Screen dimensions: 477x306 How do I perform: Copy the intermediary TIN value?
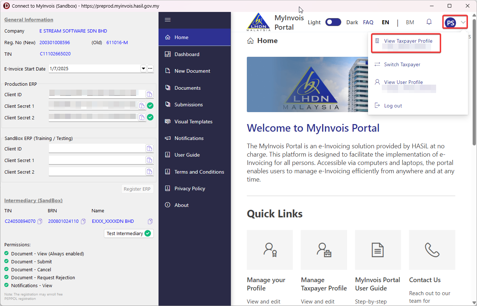40,221
